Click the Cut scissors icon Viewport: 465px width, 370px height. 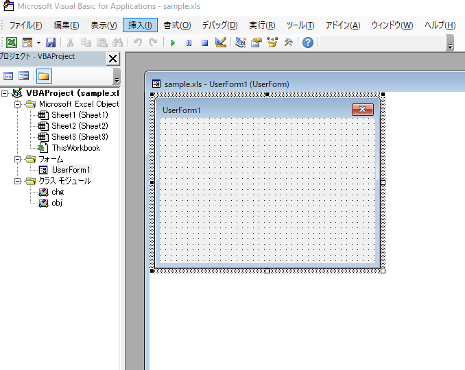[x=70, y=42]
